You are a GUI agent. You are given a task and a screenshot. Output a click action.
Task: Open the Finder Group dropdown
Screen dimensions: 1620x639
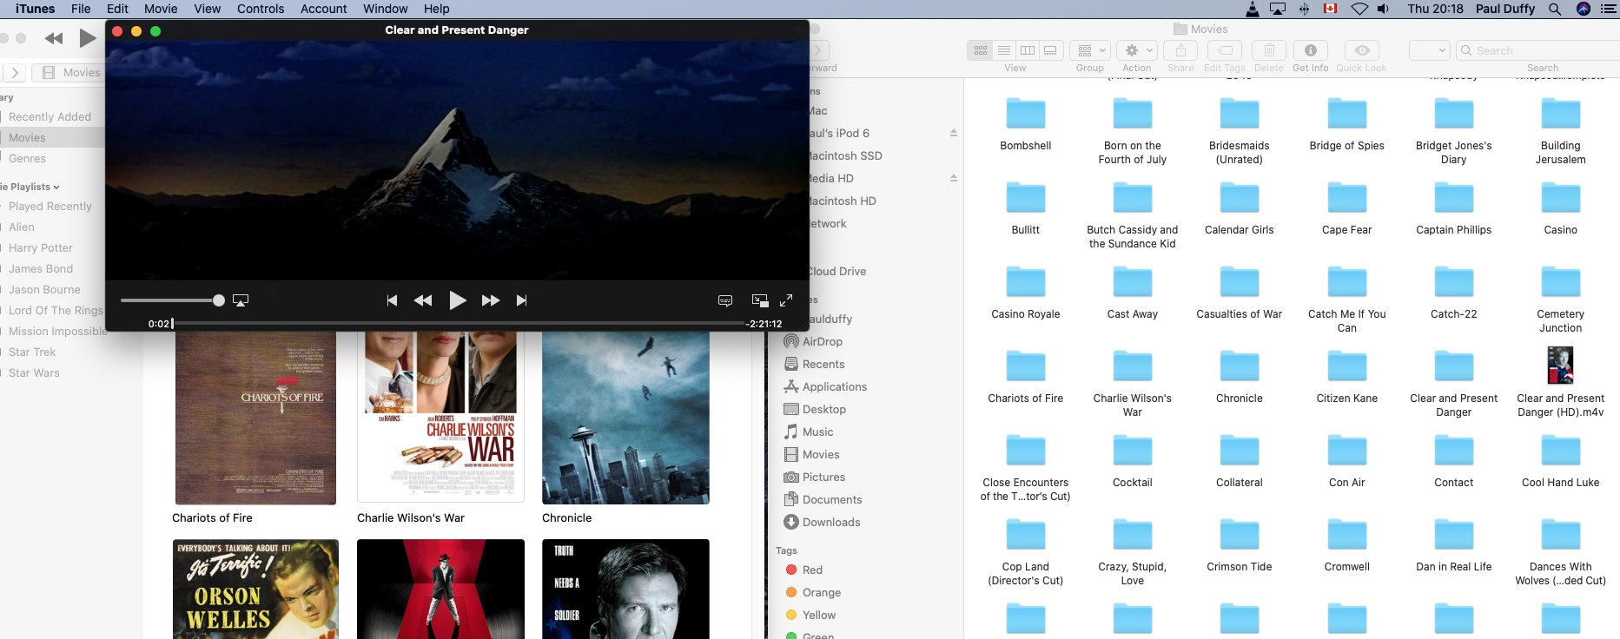(1092, 50)
